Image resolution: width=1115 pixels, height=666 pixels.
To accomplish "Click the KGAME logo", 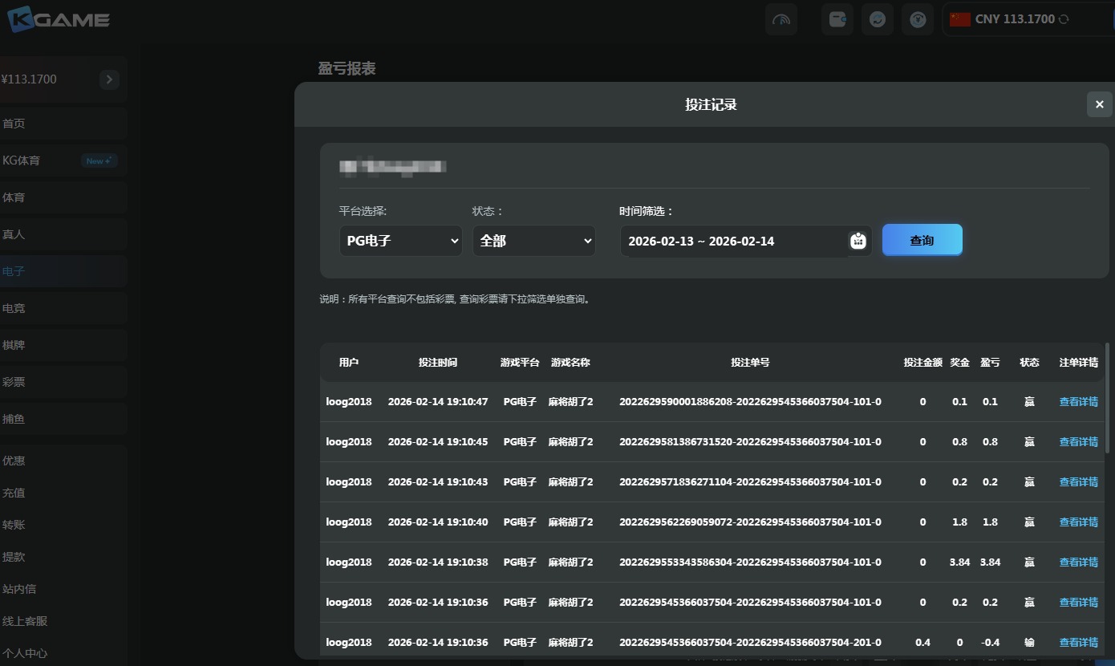I will (x=58, y=18).
